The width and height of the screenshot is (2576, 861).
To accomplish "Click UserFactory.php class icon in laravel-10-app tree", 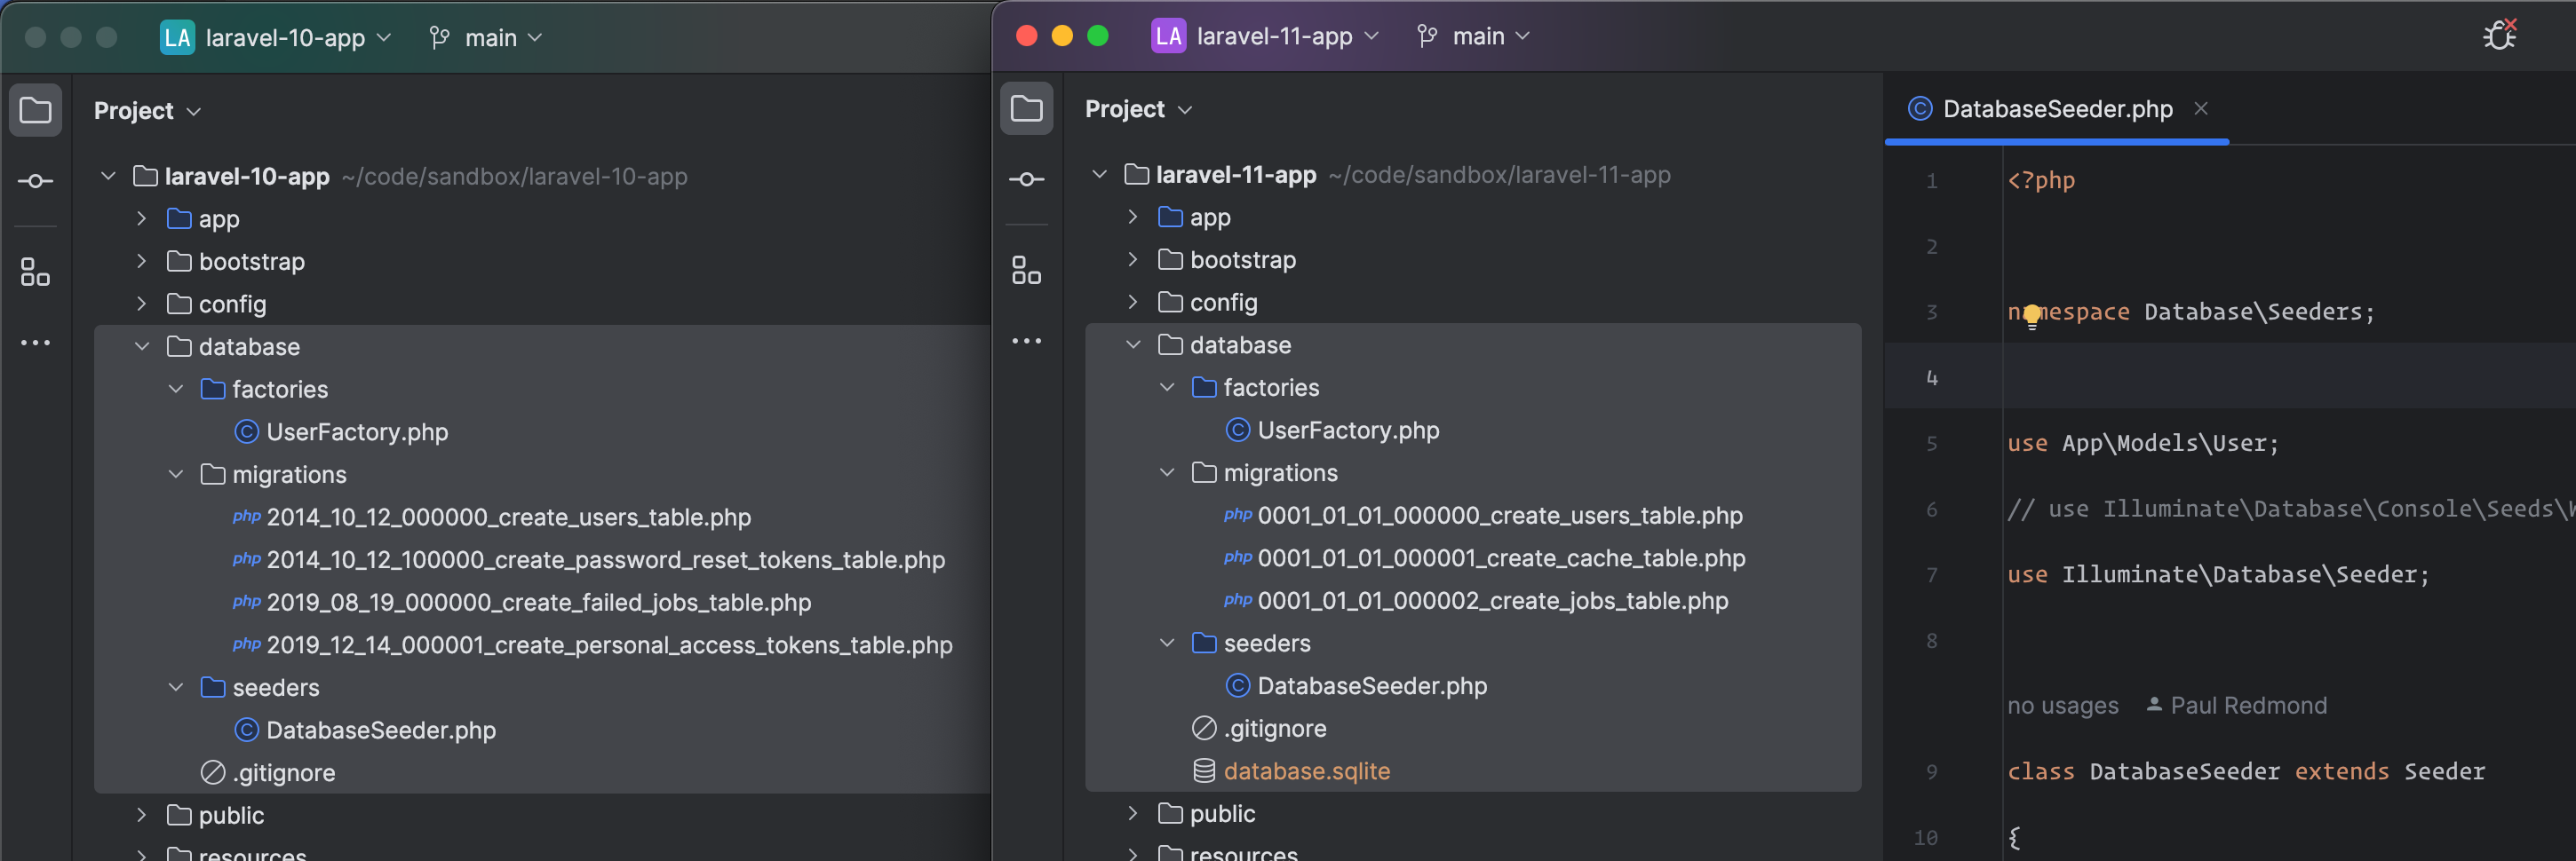I will click(246, 431).
